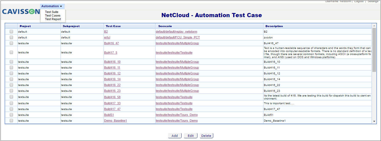
Task: Open the Build416_58 test case link
Action: point(112,97)
